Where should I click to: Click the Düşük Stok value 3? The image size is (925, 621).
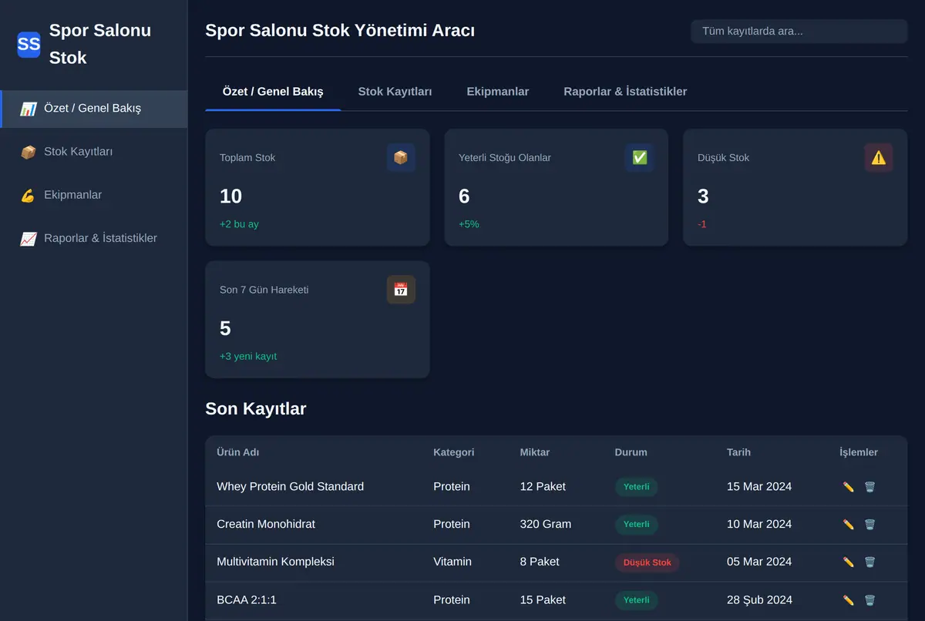[x=703, y=196]
